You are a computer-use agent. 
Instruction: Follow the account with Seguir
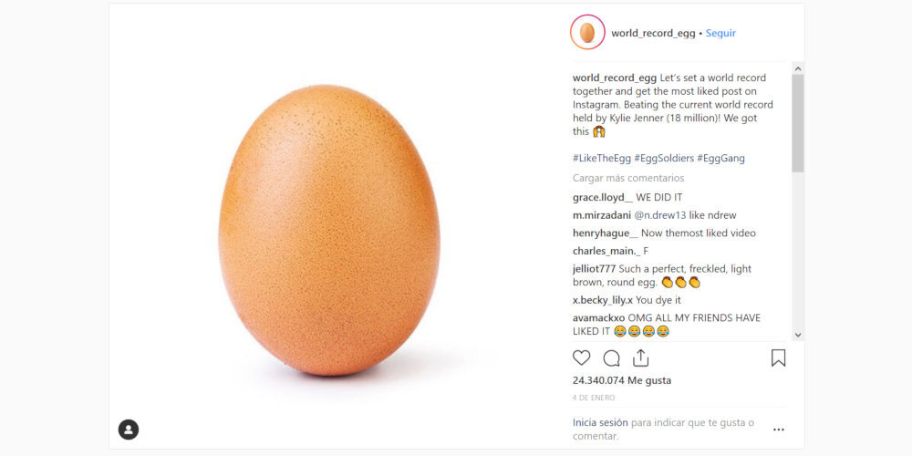tap(720, 33)
